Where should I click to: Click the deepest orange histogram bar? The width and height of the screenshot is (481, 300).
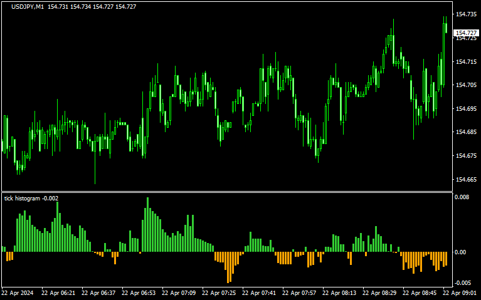click(228, 267)
